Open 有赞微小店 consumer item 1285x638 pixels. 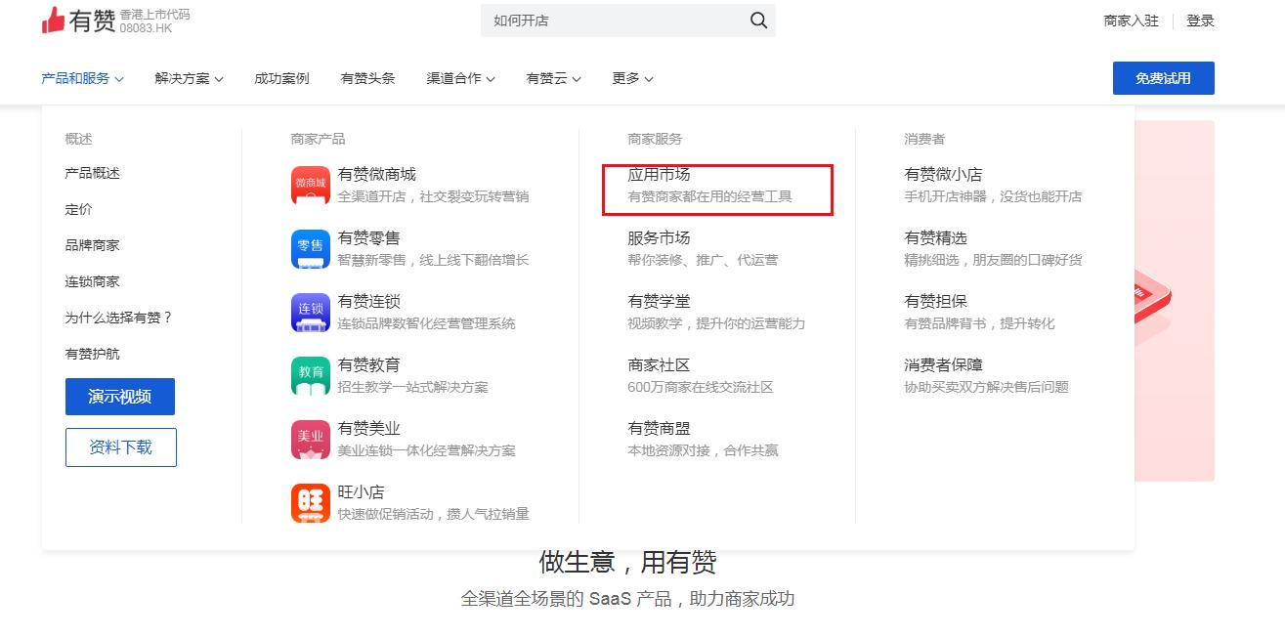944,174
